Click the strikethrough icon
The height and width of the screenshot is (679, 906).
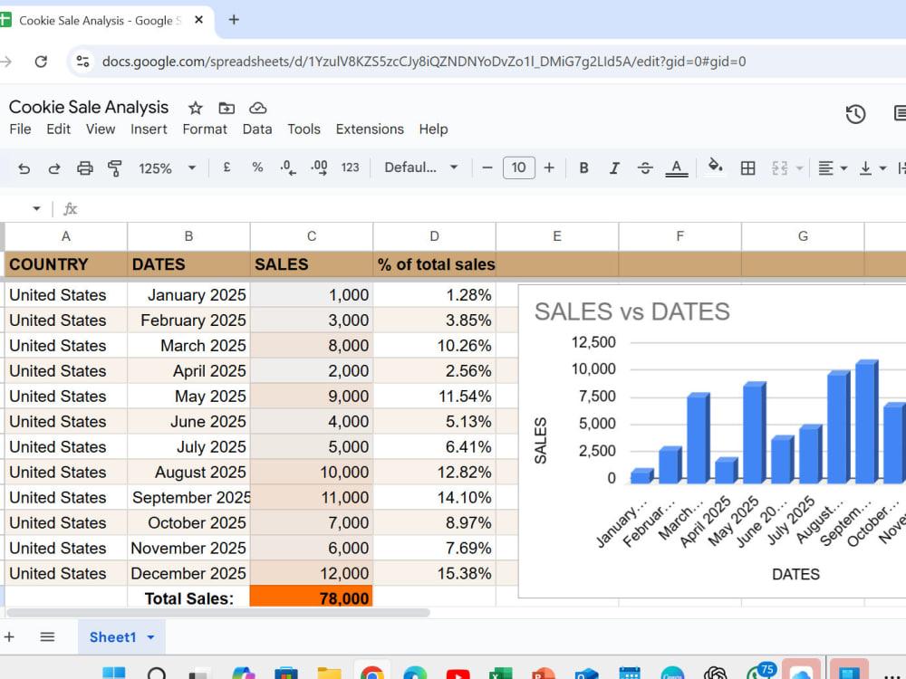[645, 168]
